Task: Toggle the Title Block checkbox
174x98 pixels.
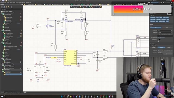Action: [x=158, y=54]
